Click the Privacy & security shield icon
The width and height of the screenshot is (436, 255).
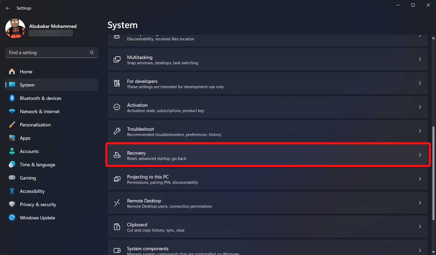pyautogui.click(x=12, y=204)
